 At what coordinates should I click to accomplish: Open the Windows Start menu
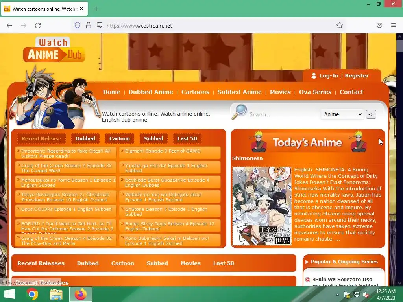9,294
